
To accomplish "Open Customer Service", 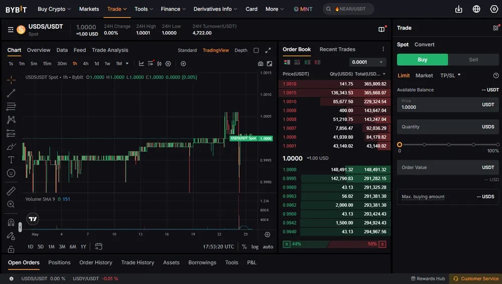I will click(x=476, y=278).
